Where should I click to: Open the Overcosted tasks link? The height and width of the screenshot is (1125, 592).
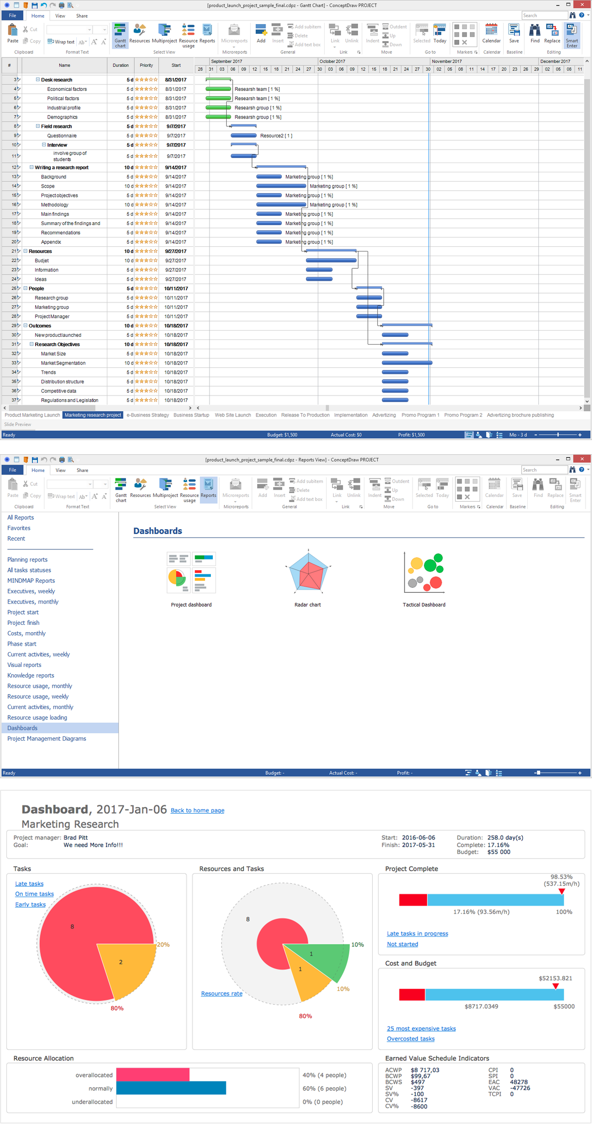(x=411, y=1039)
